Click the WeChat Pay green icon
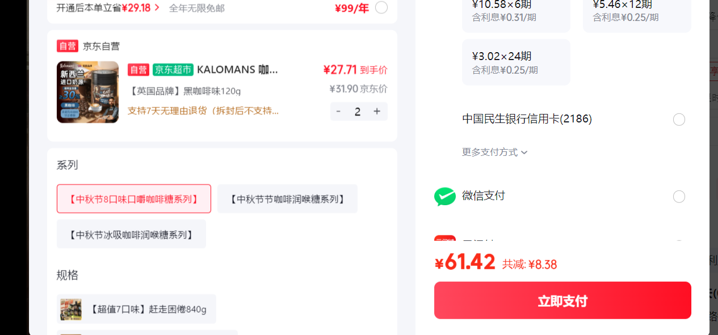This screenshot has height=335, width=718. (x=445, y=196)
